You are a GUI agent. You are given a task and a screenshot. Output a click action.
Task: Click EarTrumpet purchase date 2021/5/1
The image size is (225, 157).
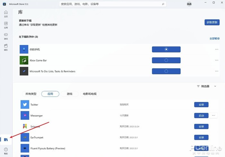[129, 137]
